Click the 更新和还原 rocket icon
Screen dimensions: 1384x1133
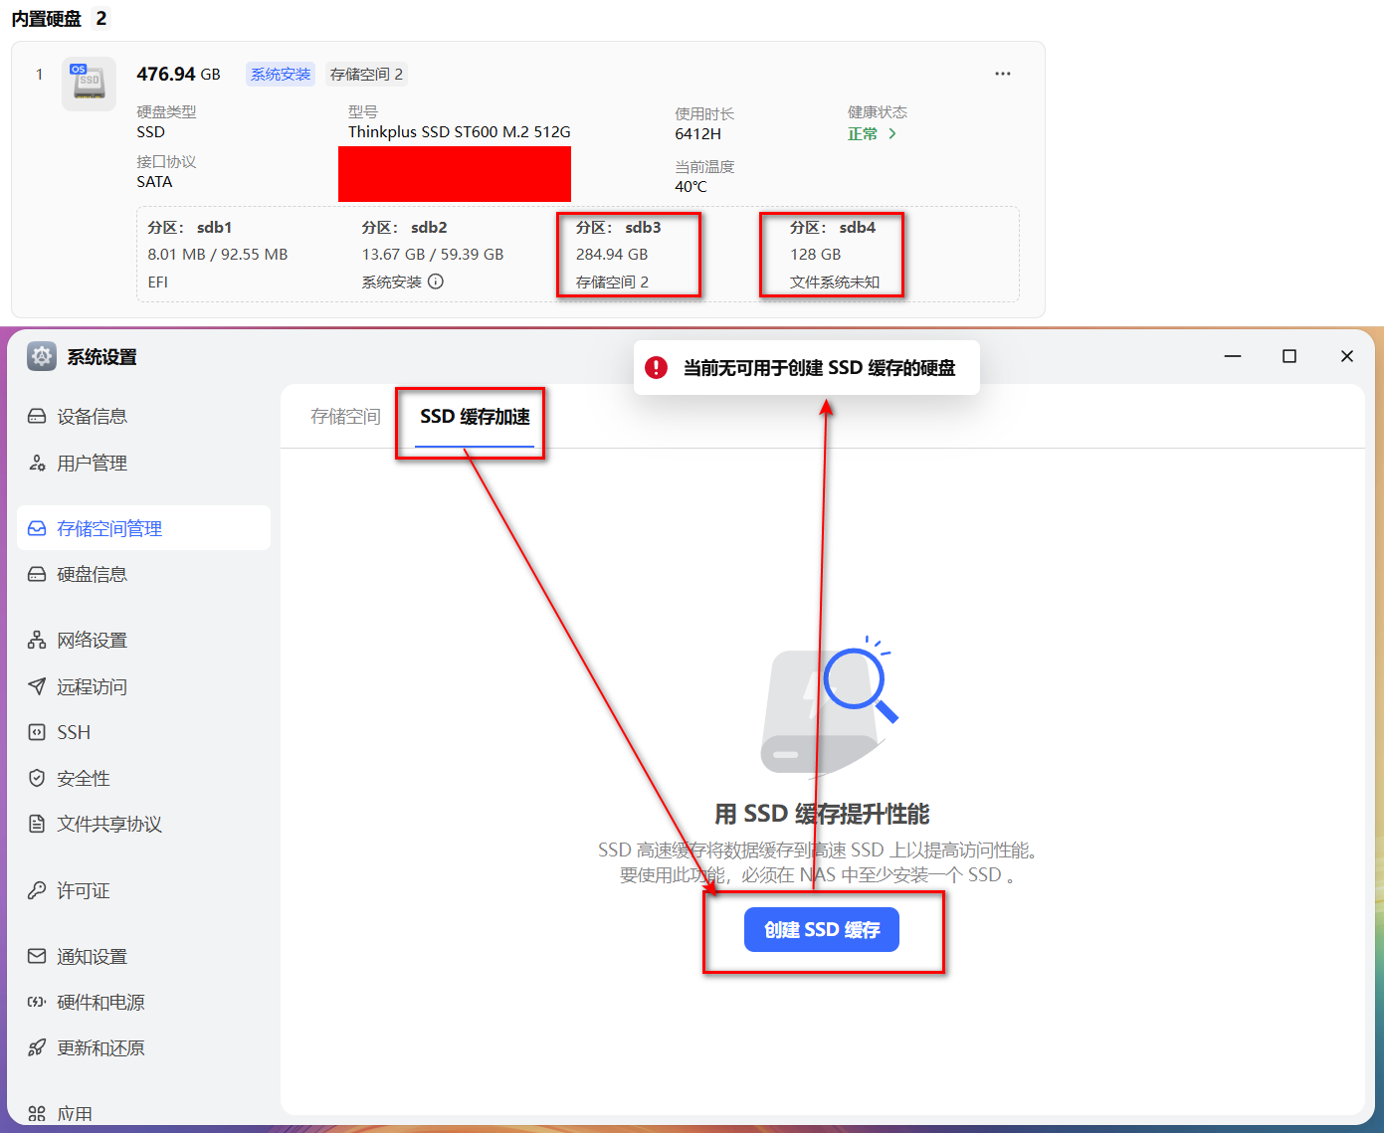(x=37, y=1047)
